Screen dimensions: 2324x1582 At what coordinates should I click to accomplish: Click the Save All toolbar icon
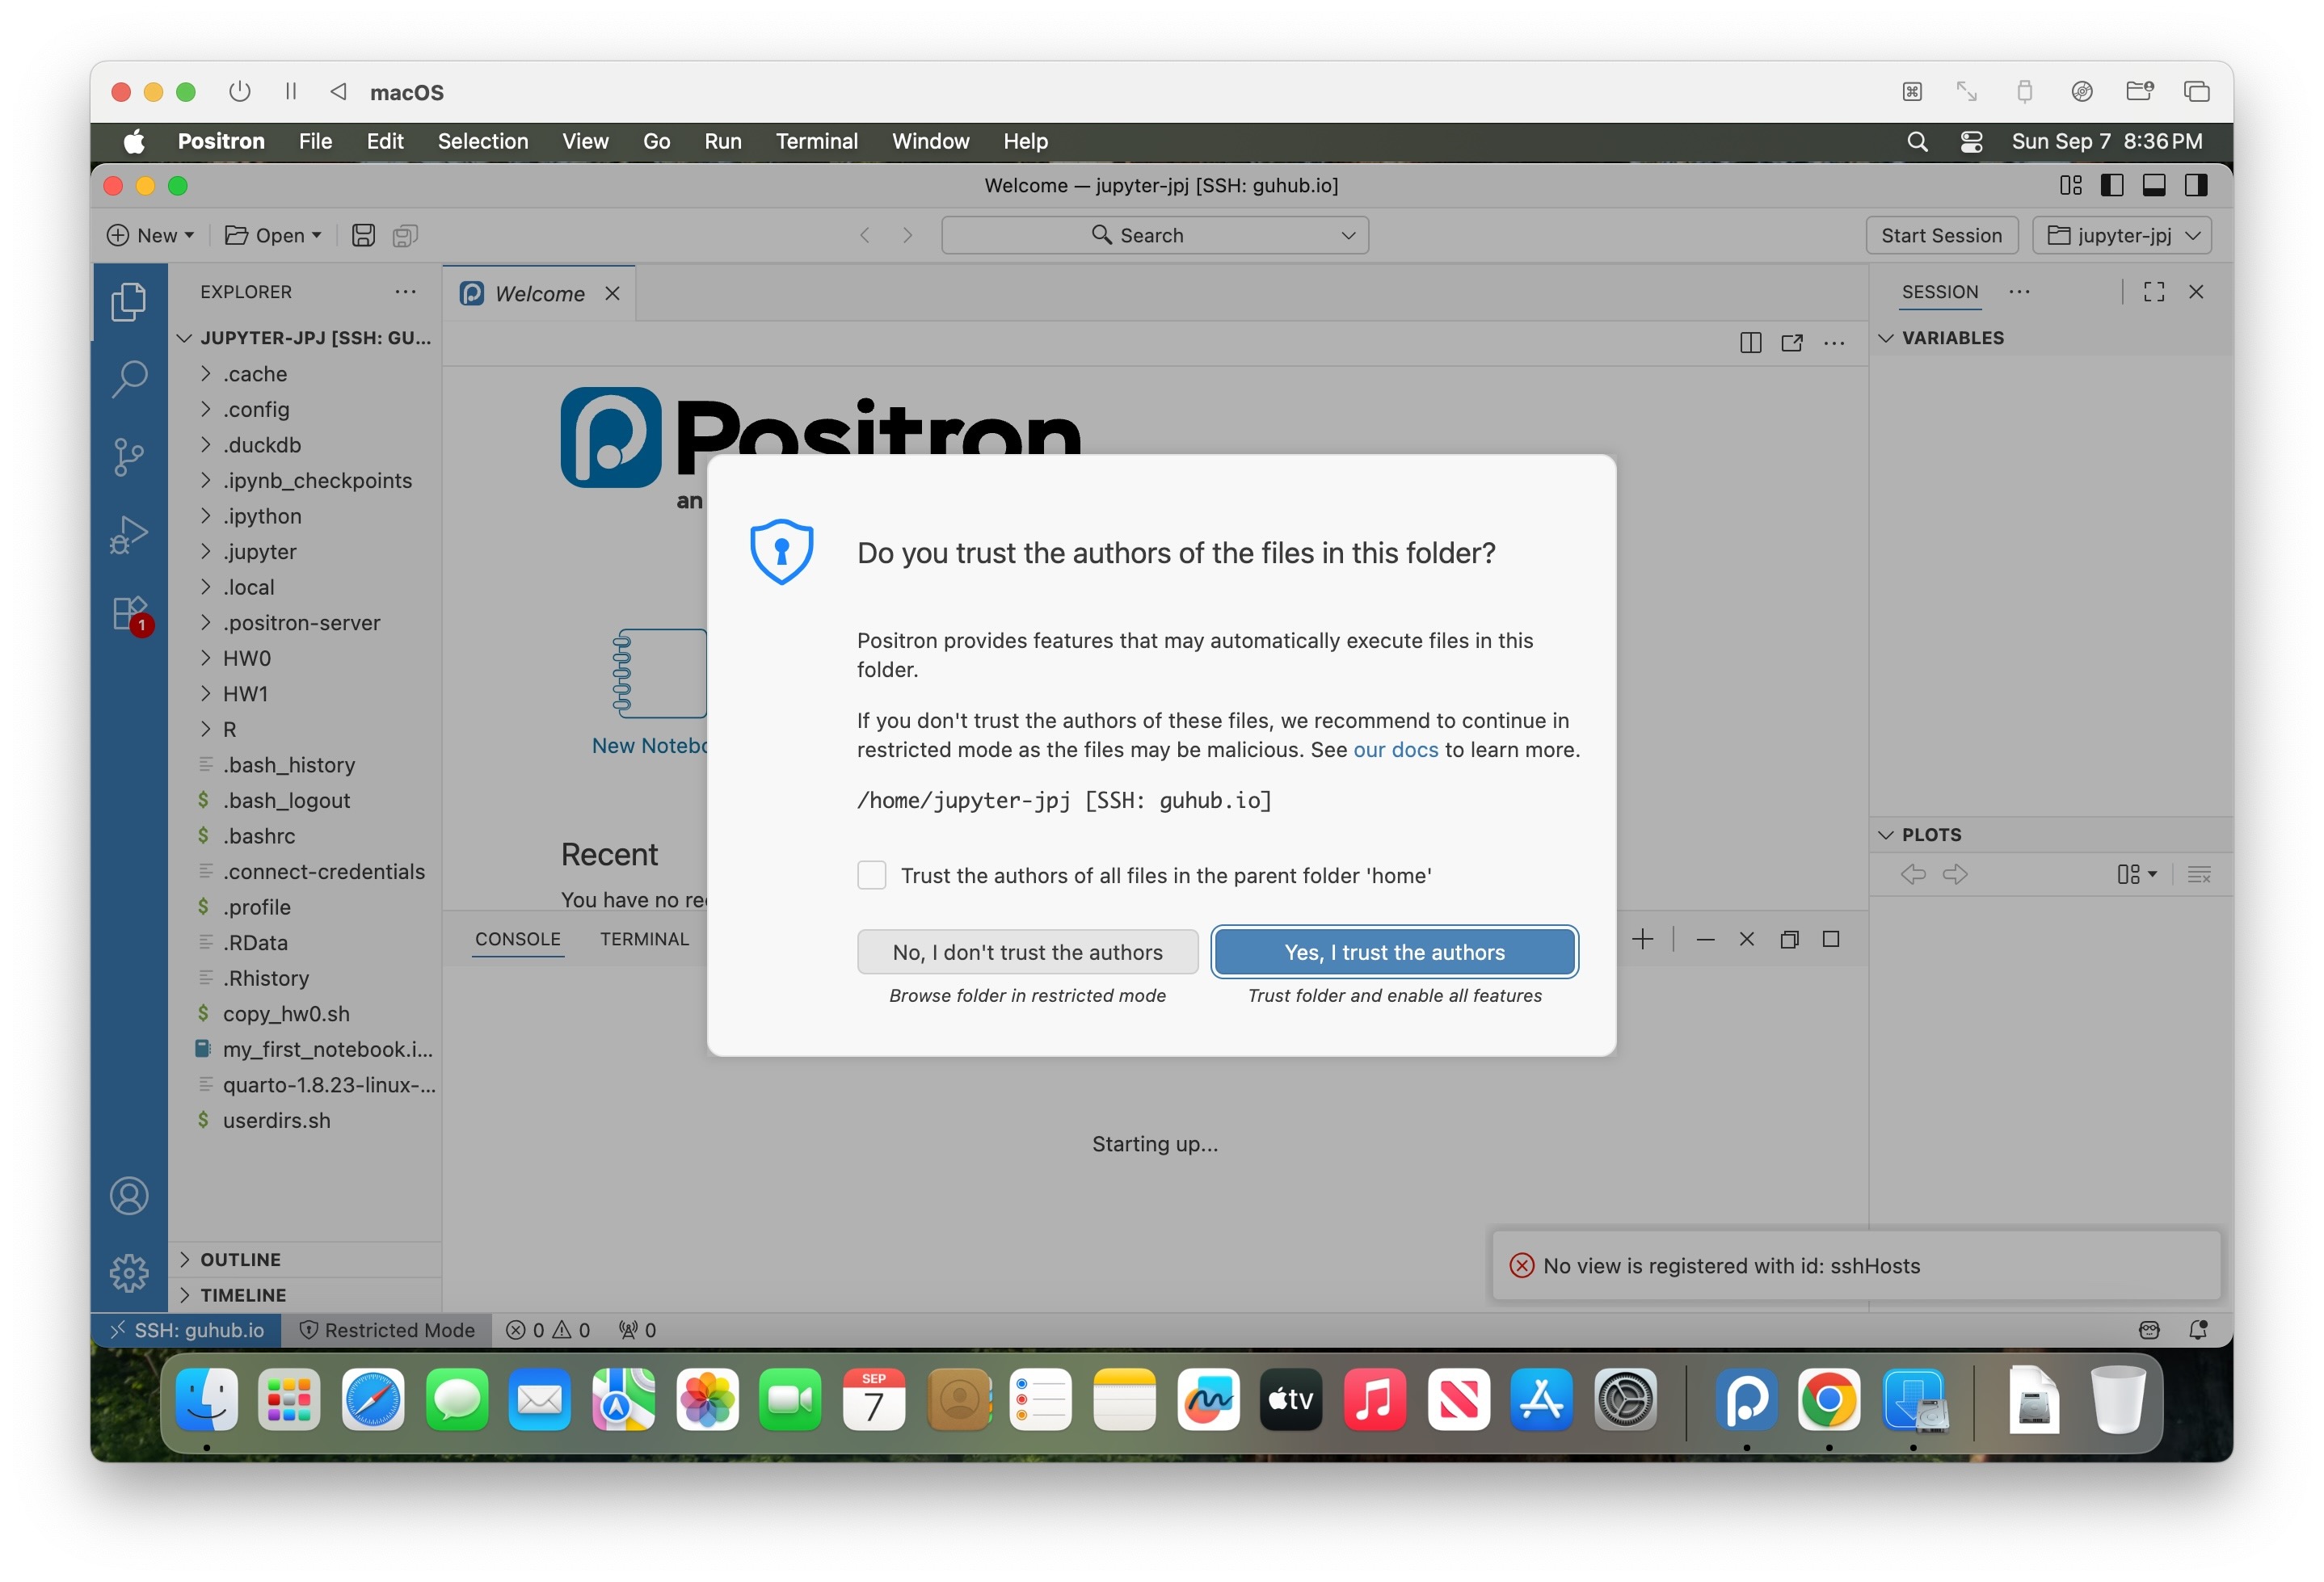tap(405, 235)
